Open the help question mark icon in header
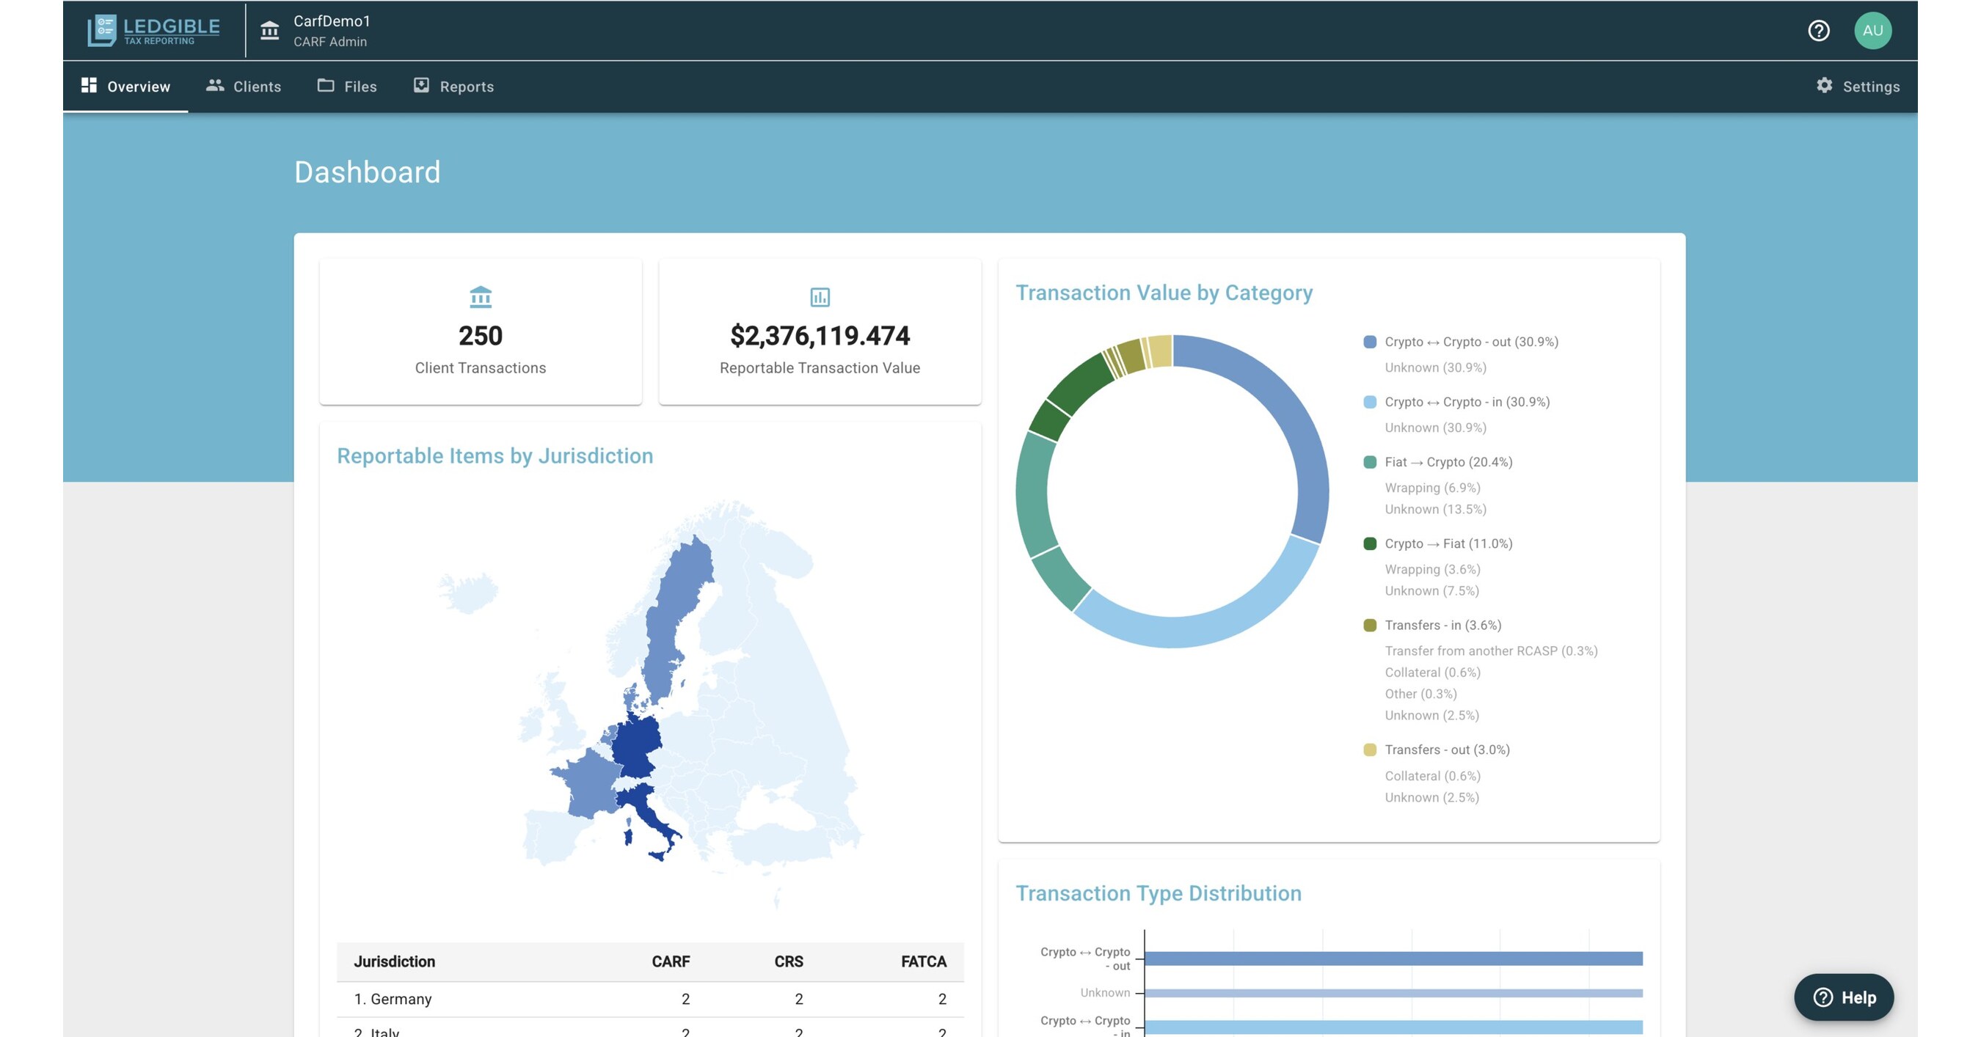The width and height of the screenshot is (1981, 1037). click(1818, 31)
